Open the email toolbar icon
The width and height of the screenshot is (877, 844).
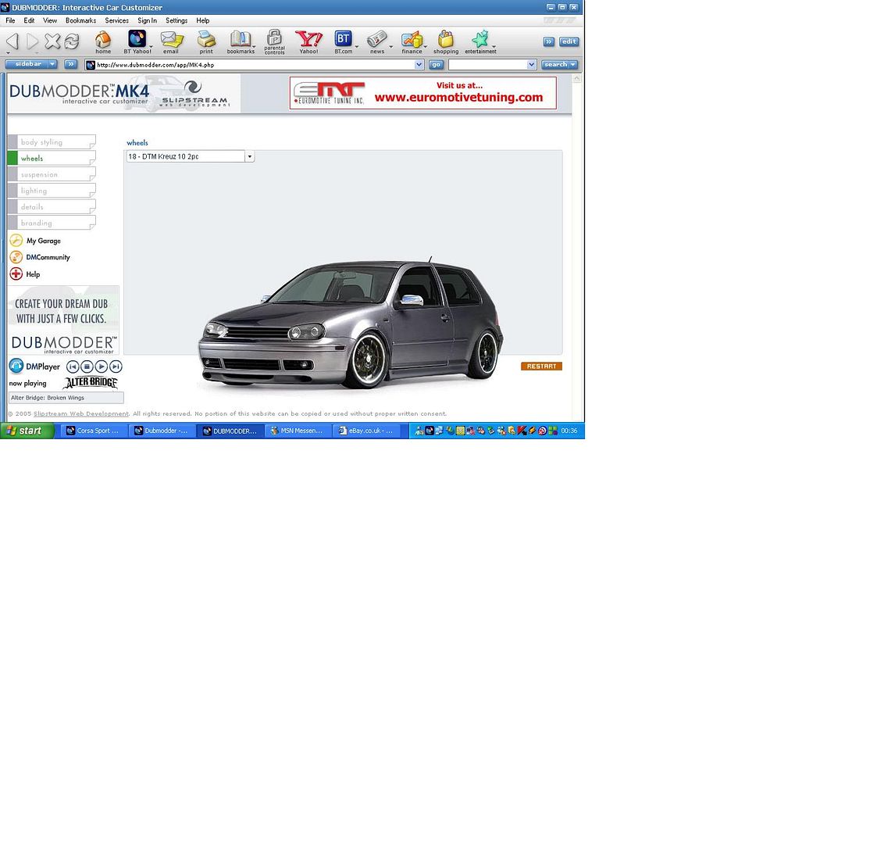click(x=170, y=40)
